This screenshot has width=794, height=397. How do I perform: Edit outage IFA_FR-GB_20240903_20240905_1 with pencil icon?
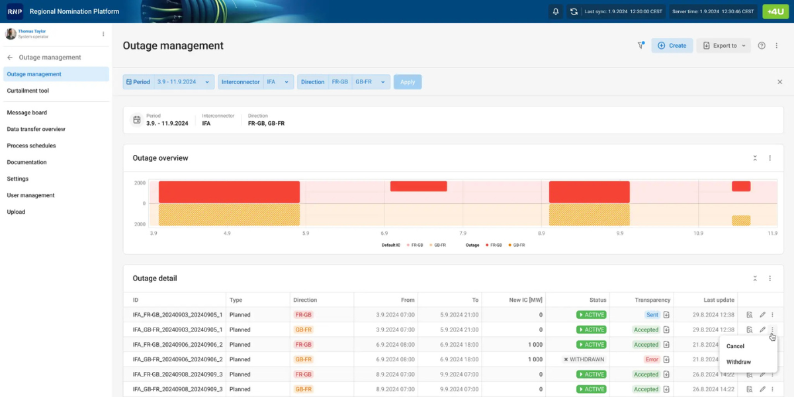pyautogui.click(x=762, y=315)
